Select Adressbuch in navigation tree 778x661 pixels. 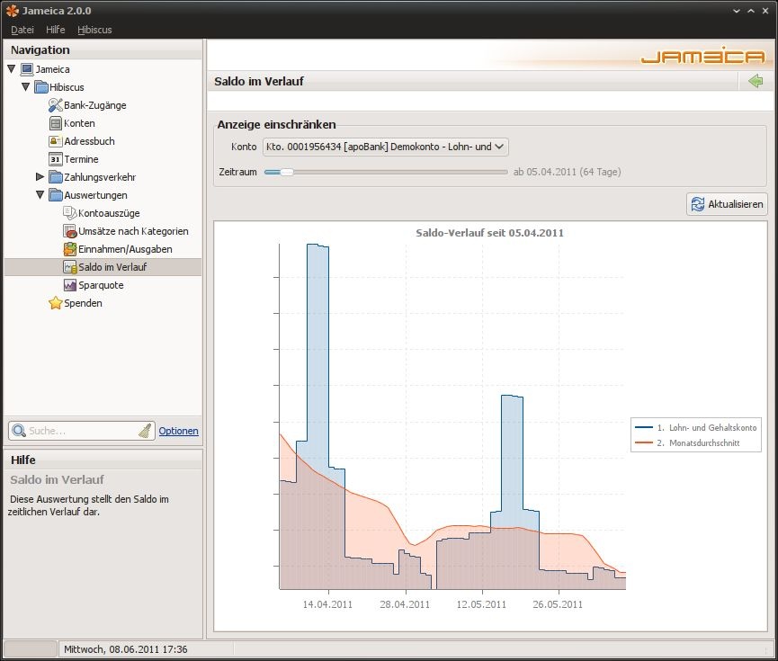(89, 141)
